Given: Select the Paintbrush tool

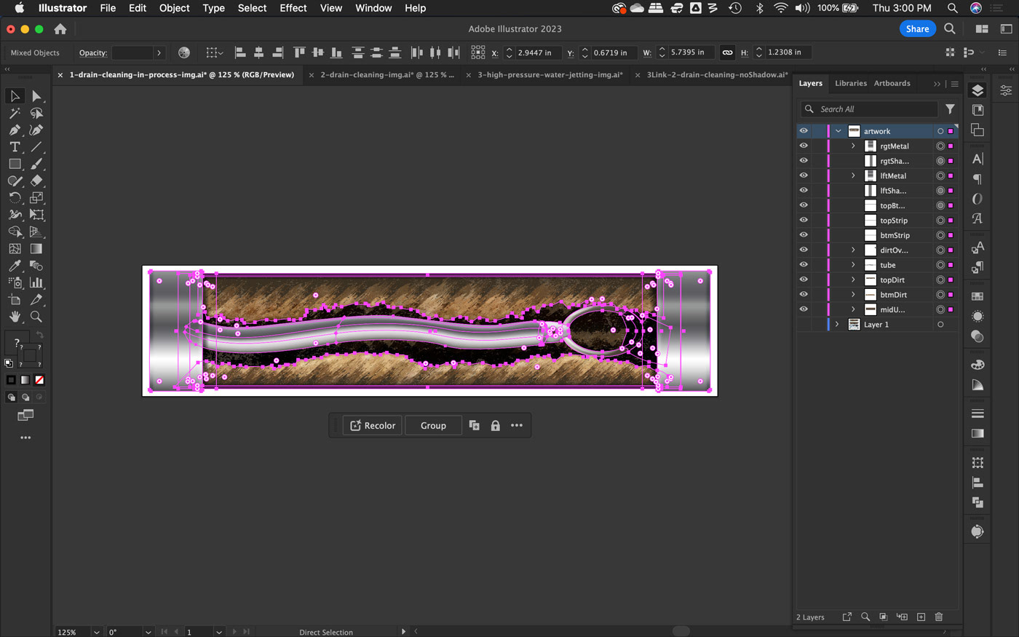Looking at the screenshot, I should point(36,164).
